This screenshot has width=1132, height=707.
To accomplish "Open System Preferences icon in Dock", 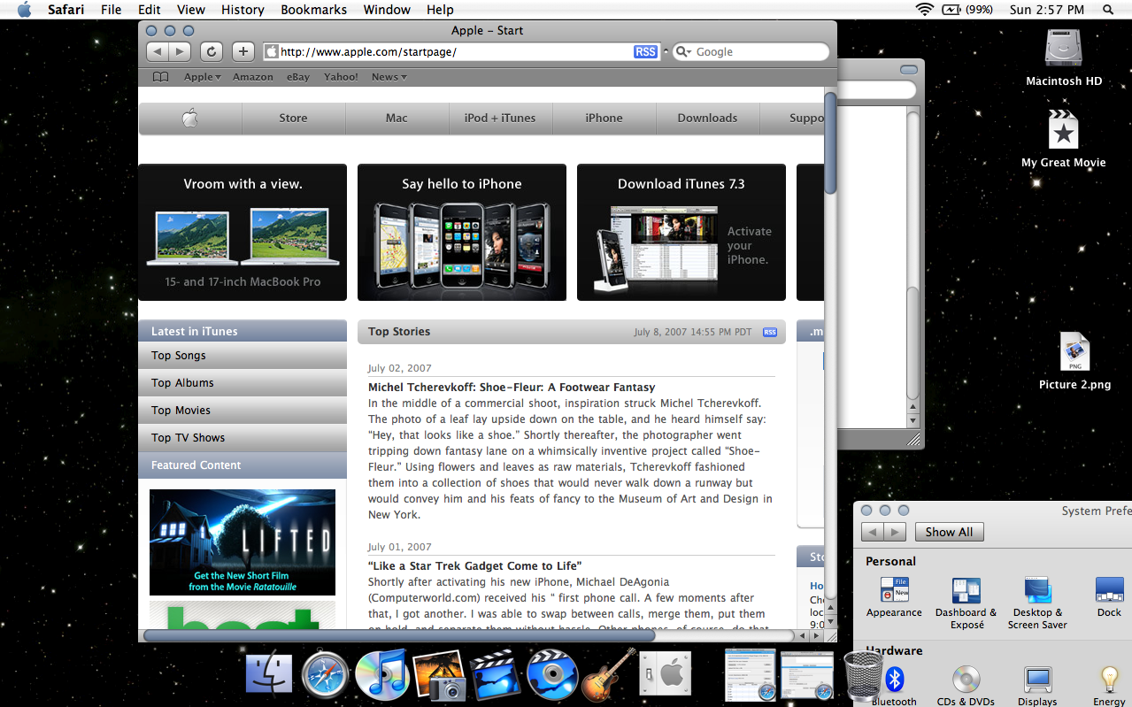I will (x=665, y=675).
